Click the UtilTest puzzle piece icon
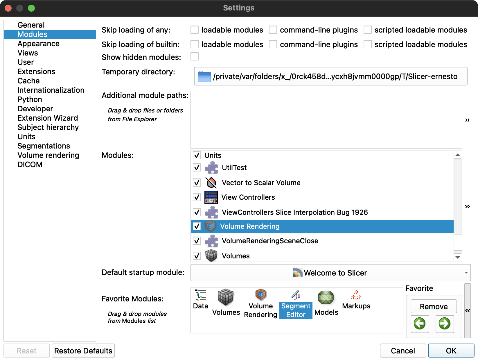The image size is (478, 361). [211, 168]
